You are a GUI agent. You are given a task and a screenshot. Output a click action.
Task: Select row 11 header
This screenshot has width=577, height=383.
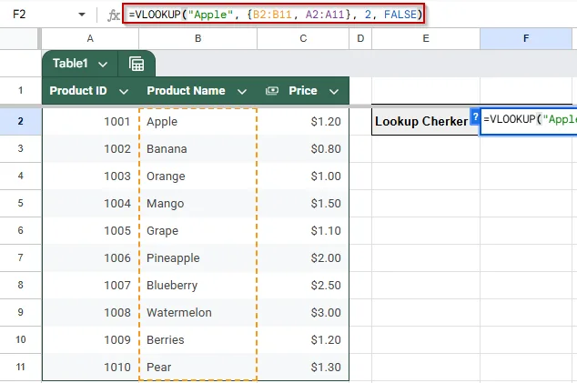(21, 367)
